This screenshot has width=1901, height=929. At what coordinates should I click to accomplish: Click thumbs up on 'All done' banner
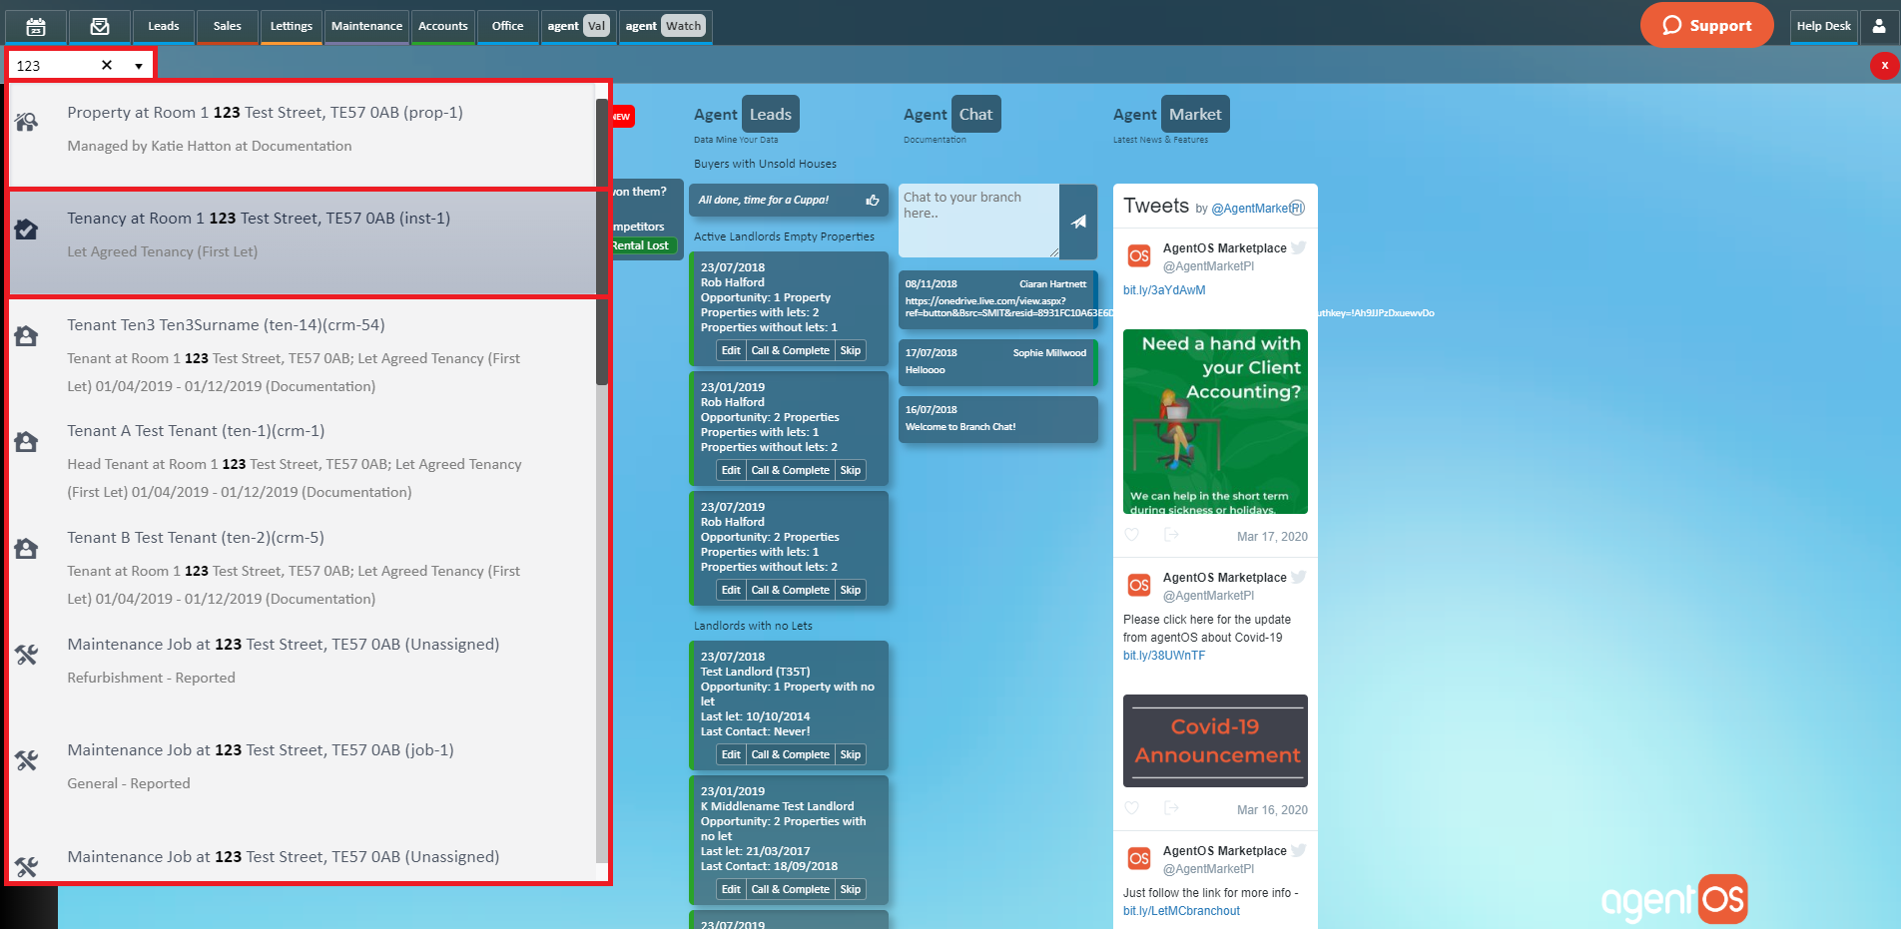872,201
